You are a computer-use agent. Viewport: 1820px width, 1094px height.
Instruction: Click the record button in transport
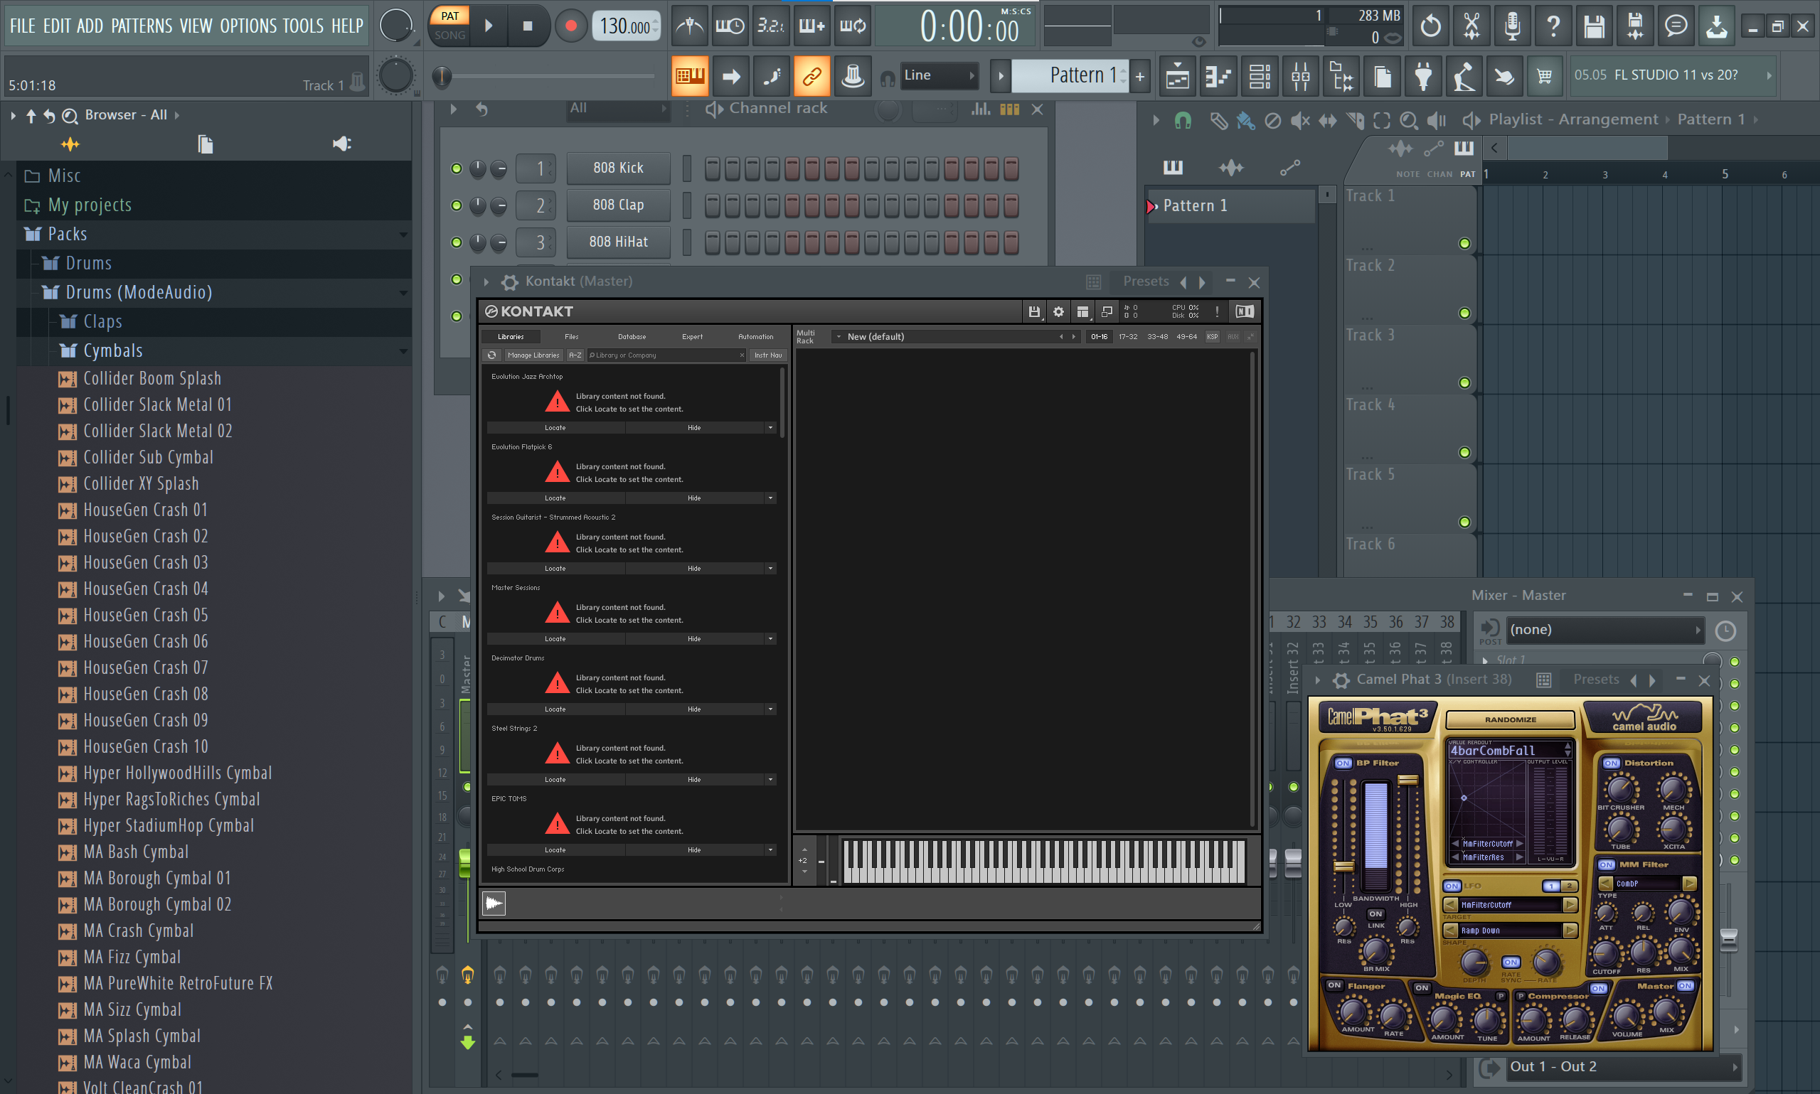[570, 26]
